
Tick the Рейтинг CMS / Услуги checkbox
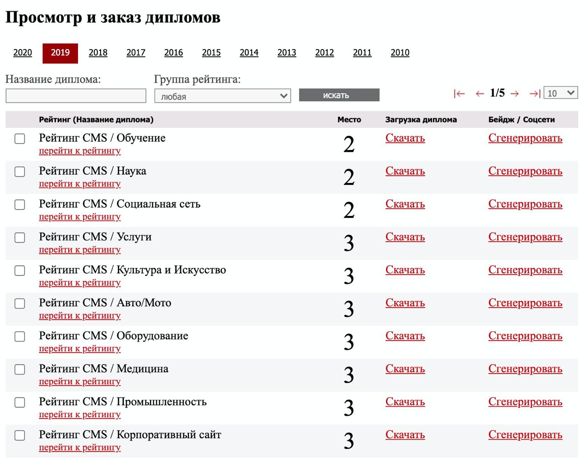coord(20,238)
